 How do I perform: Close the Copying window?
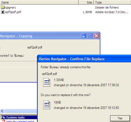[96, 36]
